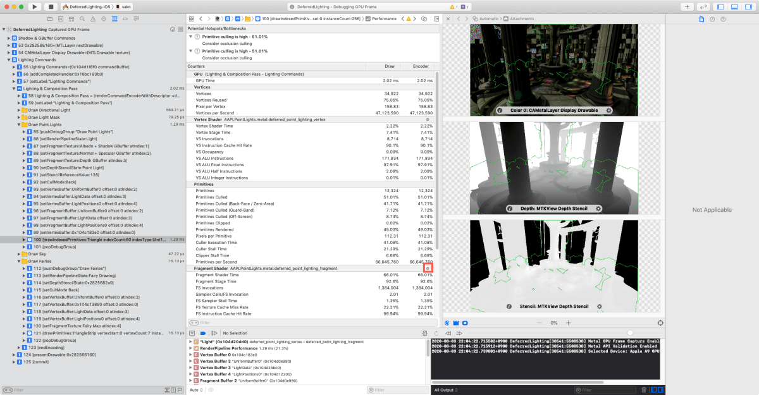Click the Fragment Shader gear icon

click(x=428, y=268)
